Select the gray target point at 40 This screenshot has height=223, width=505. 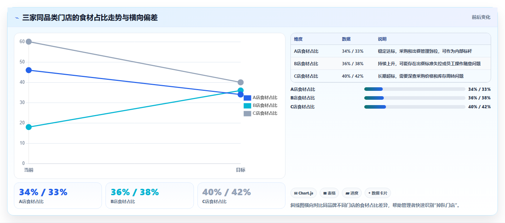click(241, 82)
